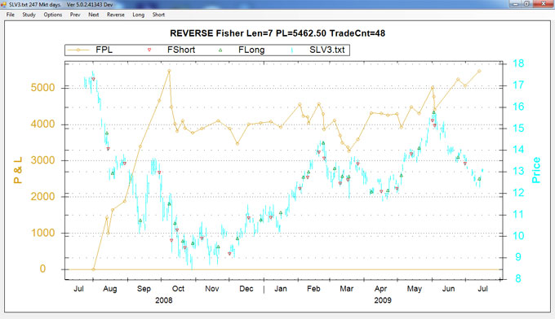Click the SLV3.txt legend entry
Viewport: 555px width, 319px height.
(327, 50)
